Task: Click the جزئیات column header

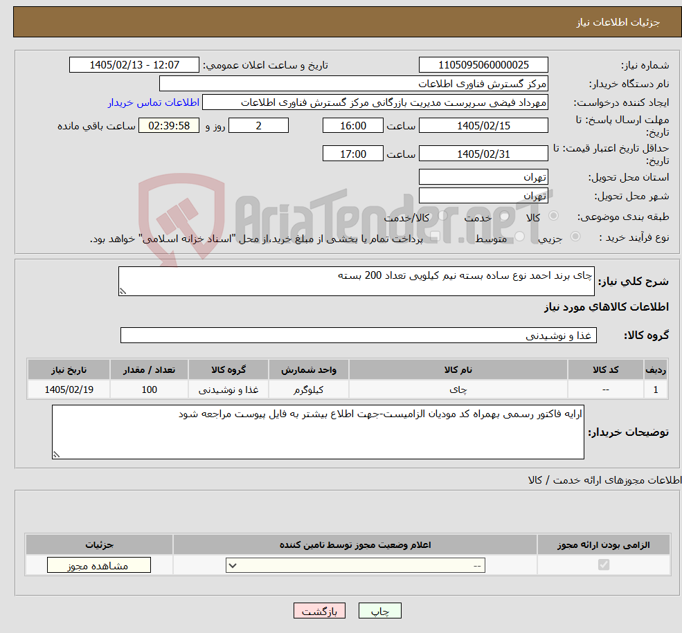Action: point(99,545)
